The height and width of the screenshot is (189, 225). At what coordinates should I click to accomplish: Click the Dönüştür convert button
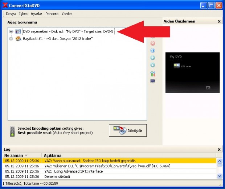coord(128,130)
